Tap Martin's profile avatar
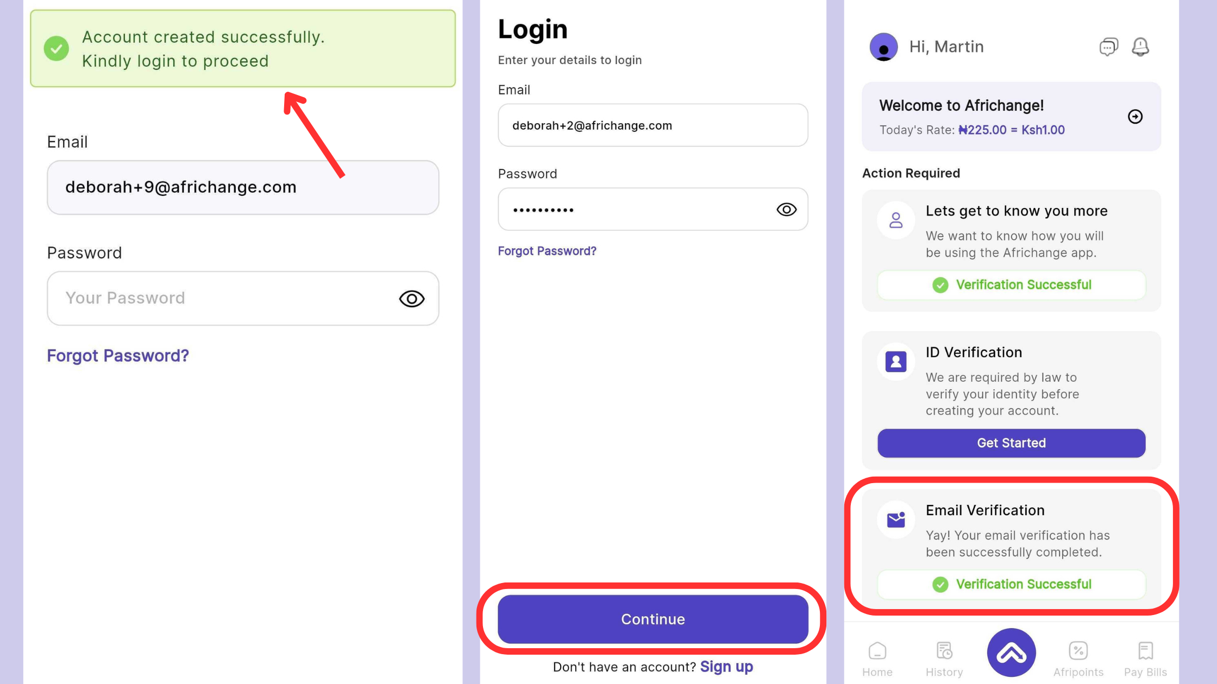The image size is (1217, 684). coord(883,47)
